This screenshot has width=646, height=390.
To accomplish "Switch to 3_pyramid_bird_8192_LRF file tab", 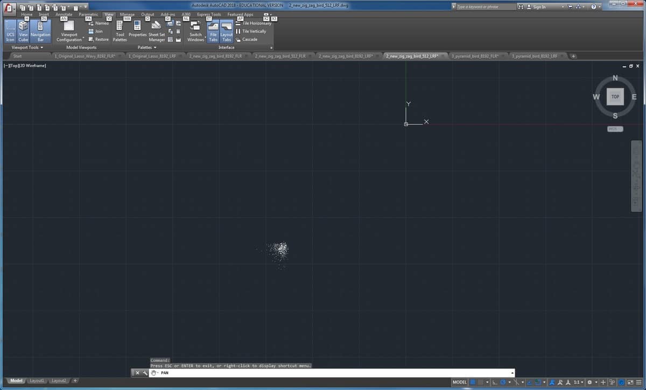I will pos(535,56).
